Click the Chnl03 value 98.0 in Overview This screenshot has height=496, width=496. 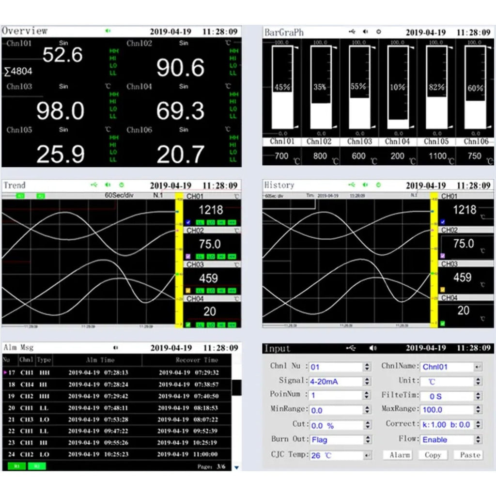coord(61,111)
